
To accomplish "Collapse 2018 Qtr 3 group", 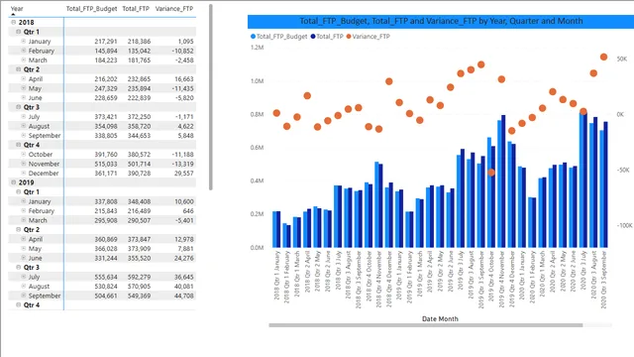I will coord(18,107).
